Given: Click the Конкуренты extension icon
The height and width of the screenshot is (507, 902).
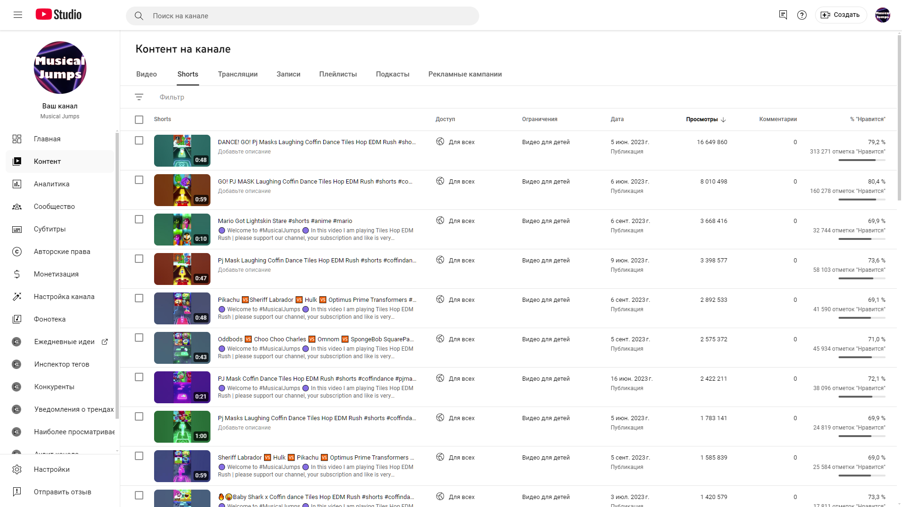Looking at the screenshot, I should [x=16, y=387].
